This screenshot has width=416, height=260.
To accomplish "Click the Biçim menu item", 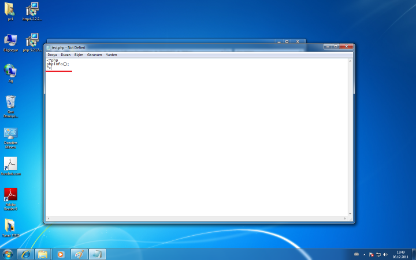I will [x=79, y=54].
